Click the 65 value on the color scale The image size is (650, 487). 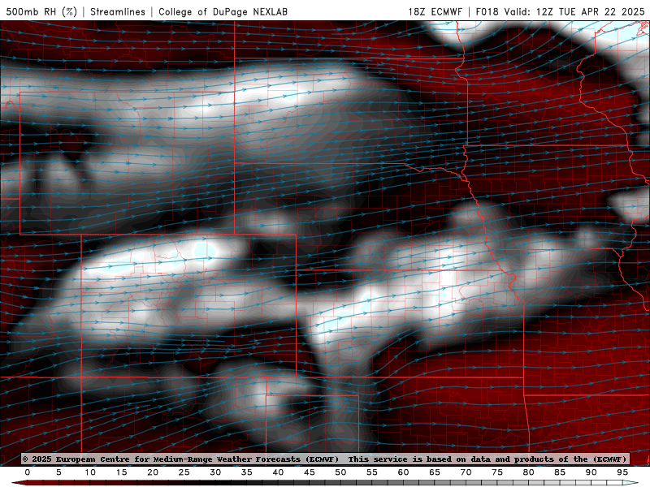(x=435, y=472)
